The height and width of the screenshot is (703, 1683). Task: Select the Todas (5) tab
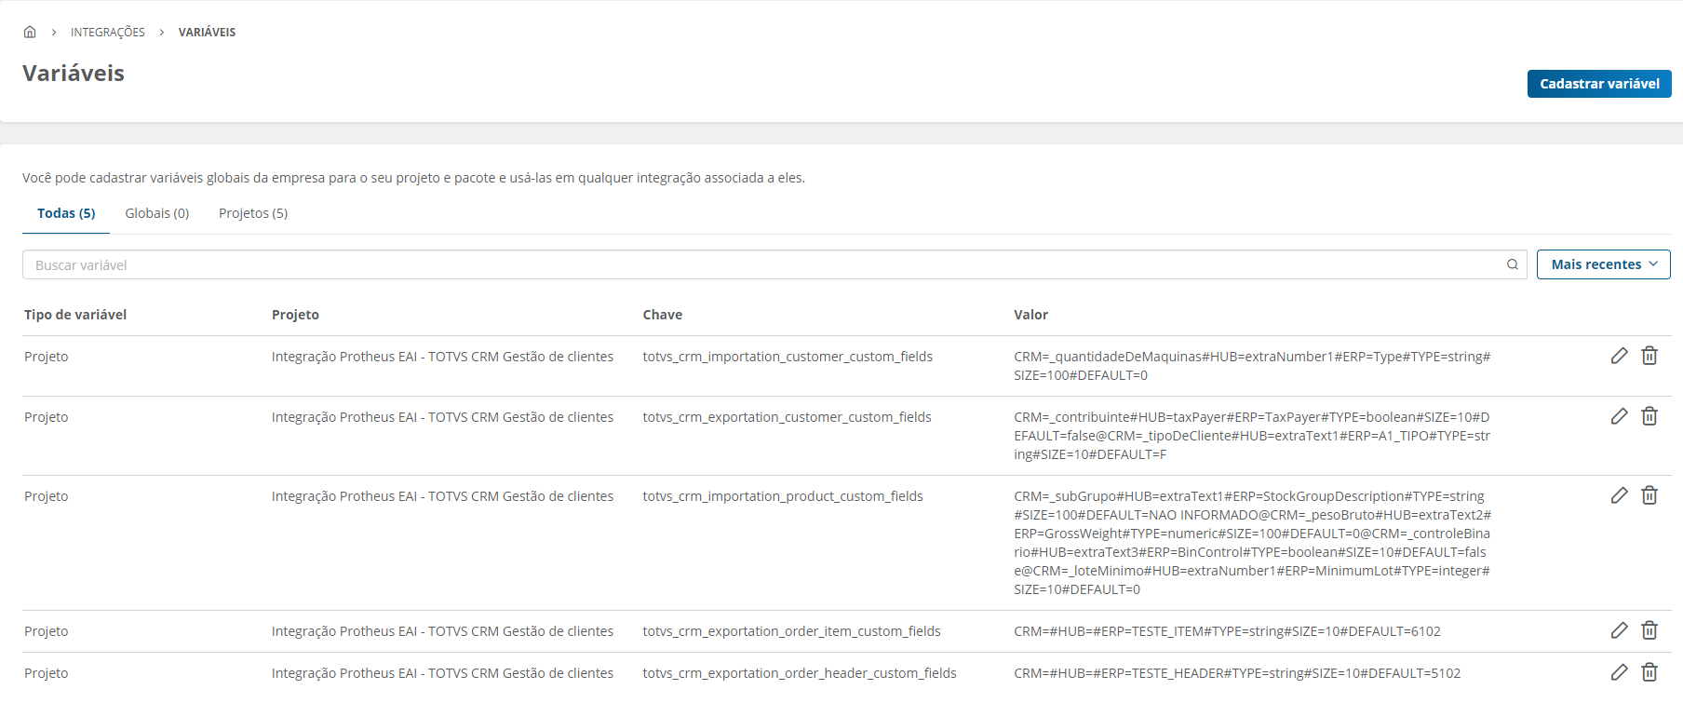click(66, 213)
